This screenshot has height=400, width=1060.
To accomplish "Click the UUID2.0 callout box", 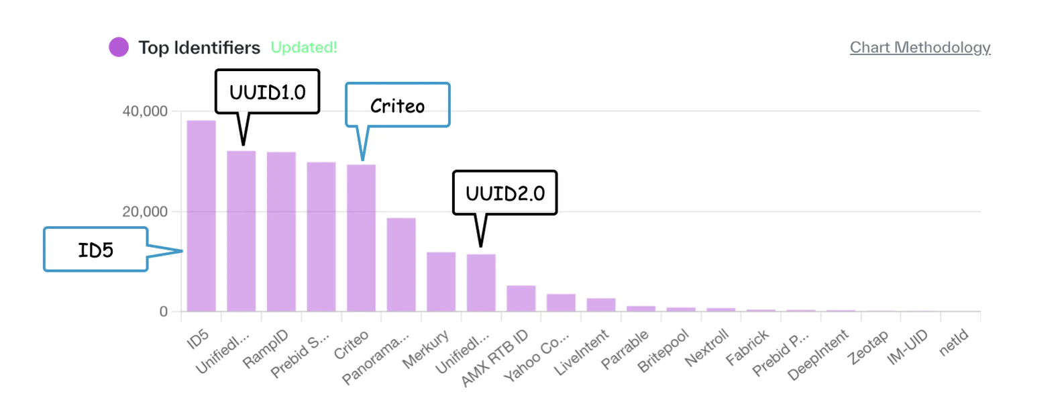I will [x=505, y=193].
